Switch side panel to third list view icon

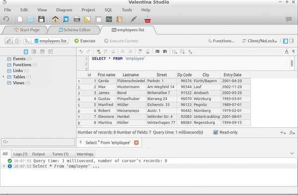[x=42, y=52]
